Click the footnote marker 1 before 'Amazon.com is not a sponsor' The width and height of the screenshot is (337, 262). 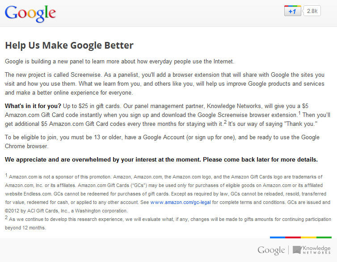coord(6,175)
